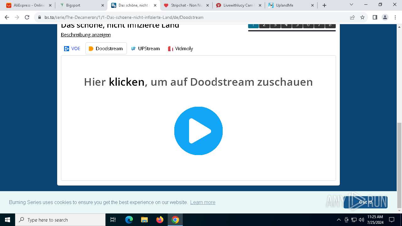Image resolution: width=402 pixels, height=226 pixels.
Task: View site information lock icon
Action: coord(40,17)
